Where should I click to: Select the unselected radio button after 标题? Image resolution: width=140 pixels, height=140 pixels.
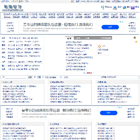(x=43, y=77)
